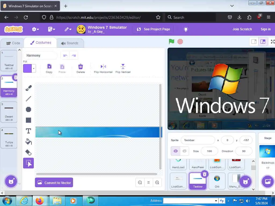This screenshot has height=206, width=275.
Task: Bookmark this page with star icon
Action: pyautogui.click(x=158, y=17)
